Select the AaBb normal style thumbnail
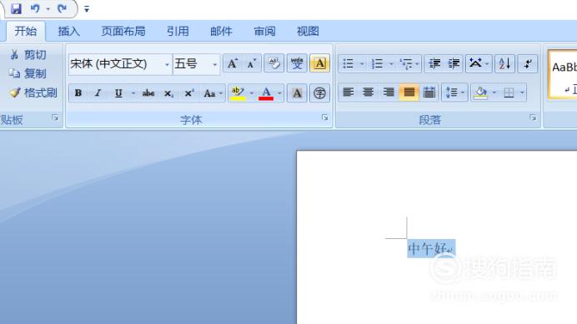The height and width of the screenshot is (324, 577). [x=563, y=75]
